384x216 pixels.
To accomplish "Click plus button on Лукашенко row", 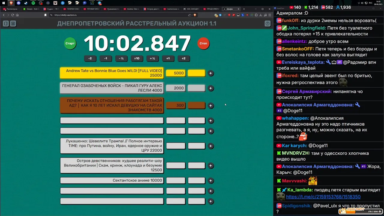I will coord(211,146).
